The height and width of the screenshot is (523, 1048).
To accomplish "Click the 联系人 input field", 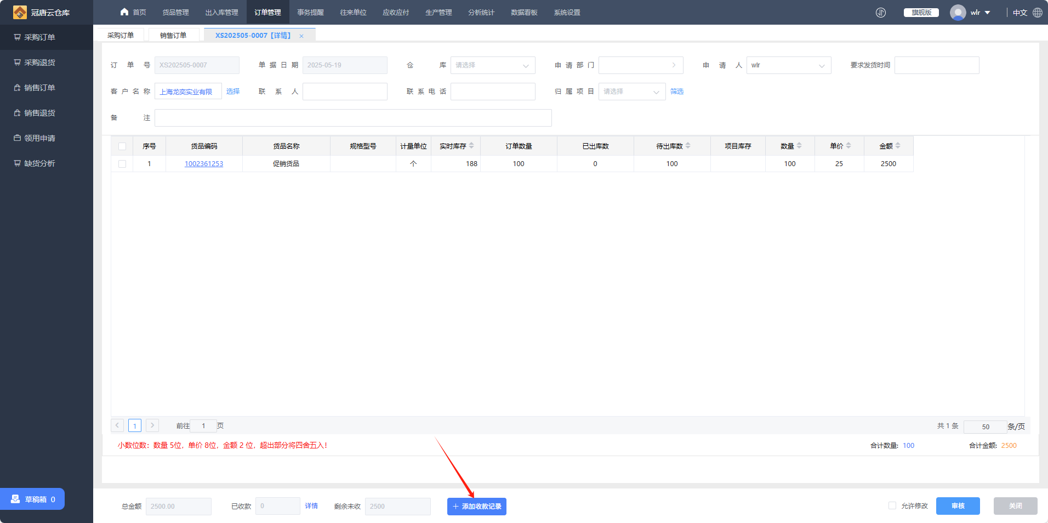I will click(345, 92).
